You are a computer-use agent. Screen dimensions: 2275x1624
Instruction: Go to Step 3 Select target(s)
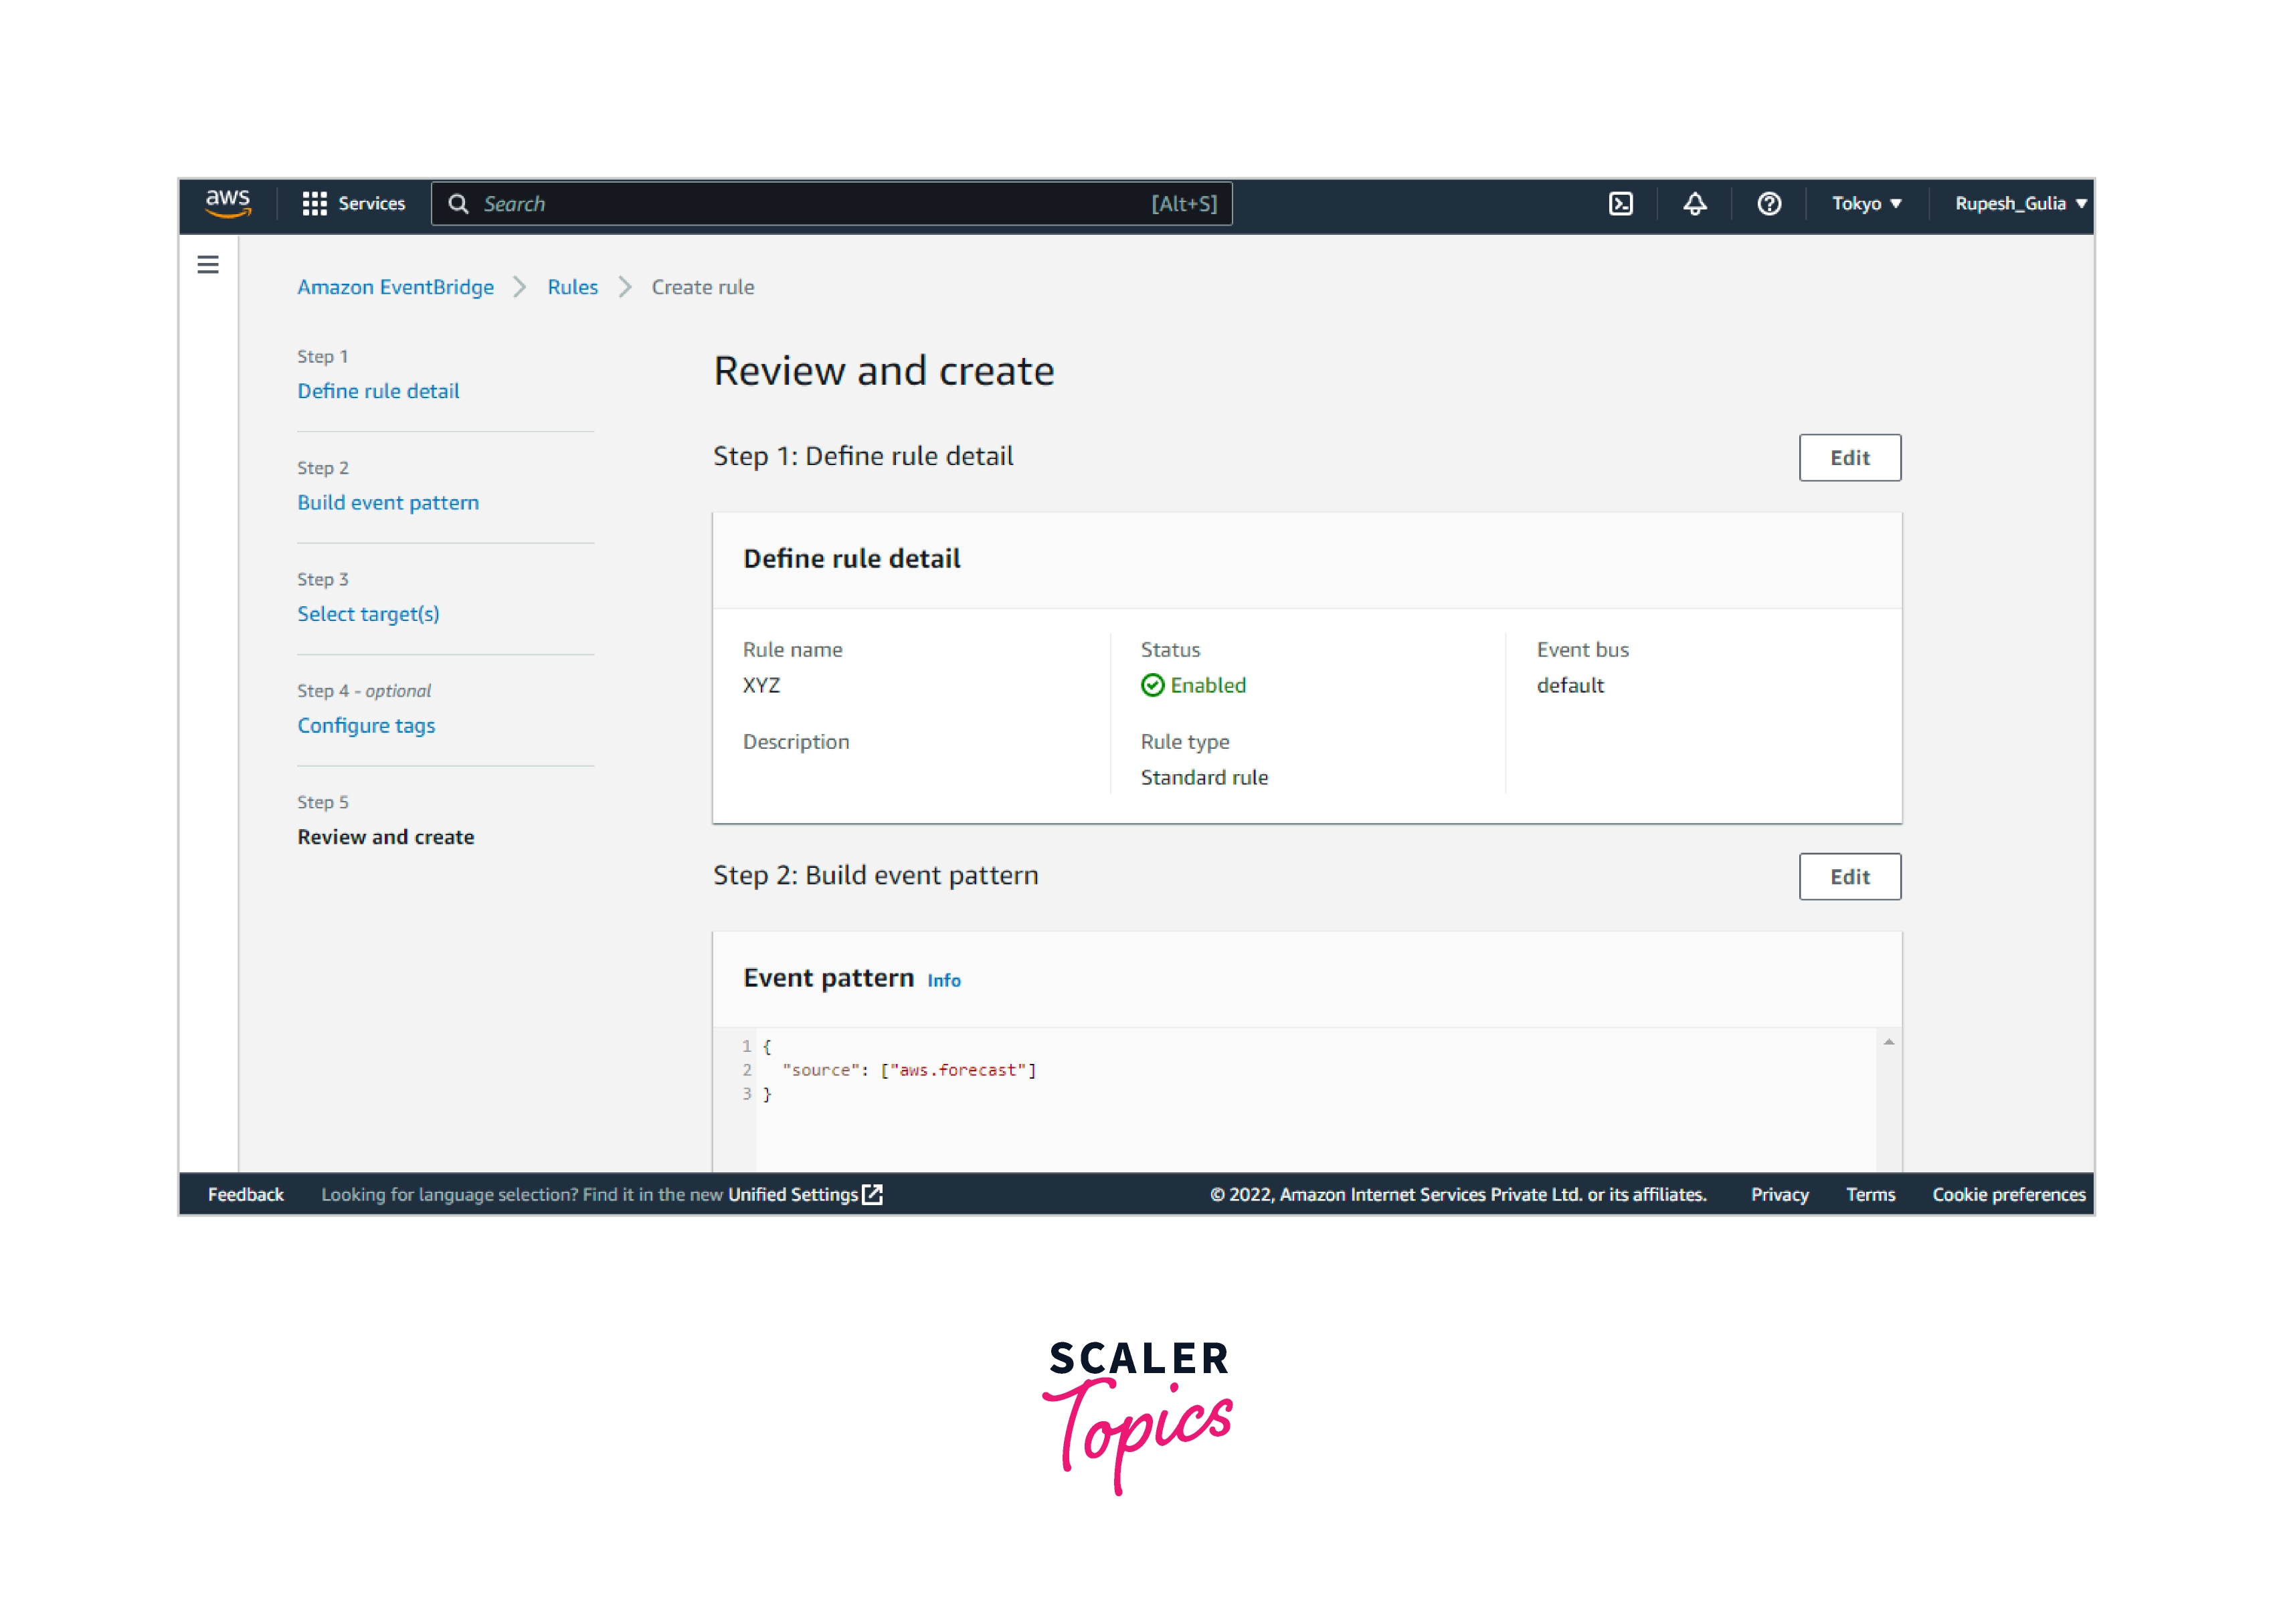368,614
